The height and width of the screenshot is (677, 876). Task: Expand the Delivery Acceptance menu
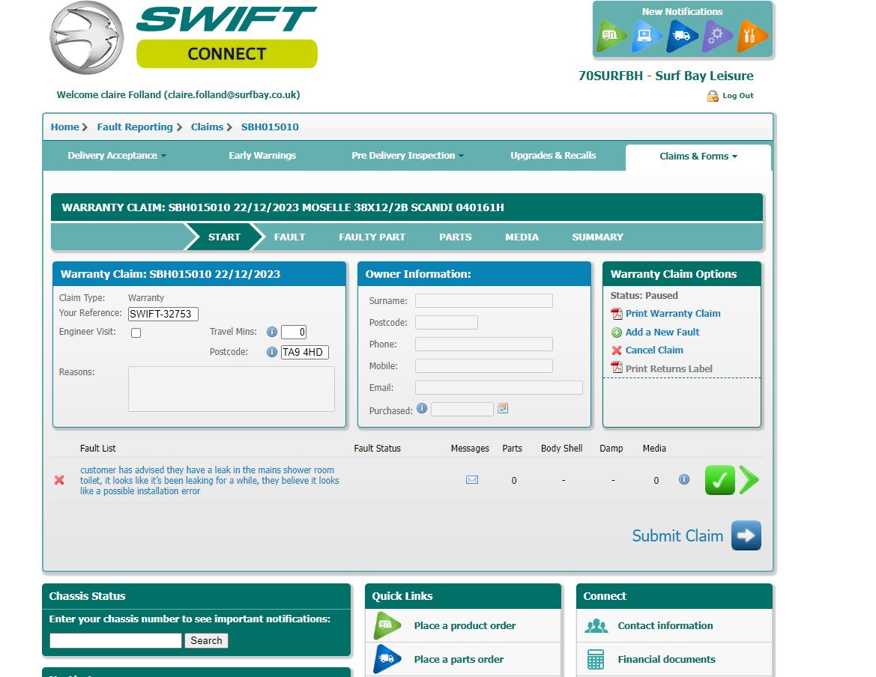(x=118, y=156)
